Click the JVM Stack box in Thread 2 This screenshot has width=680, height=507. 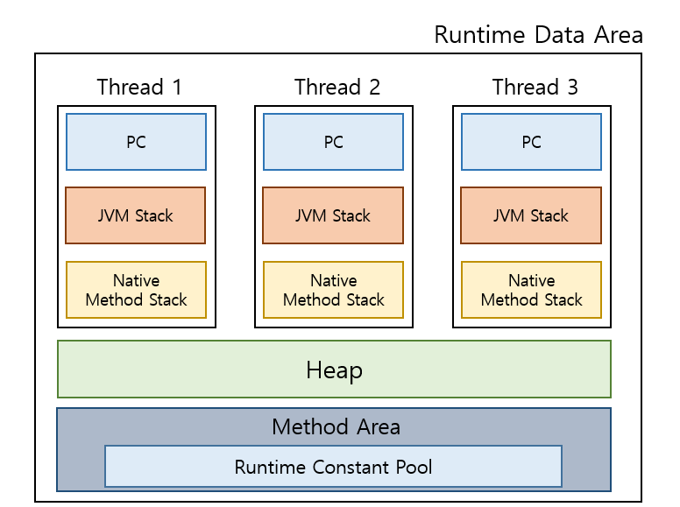(x=333, y=215)
